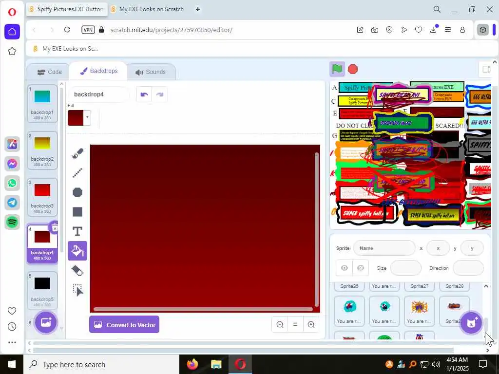Open Windows Start menu
Viewport: 499px width, 374px height.
click(12, 364)
